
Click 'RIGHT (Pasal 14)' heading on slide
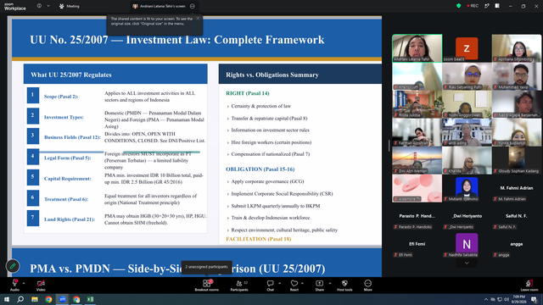[x=247, y=93]
